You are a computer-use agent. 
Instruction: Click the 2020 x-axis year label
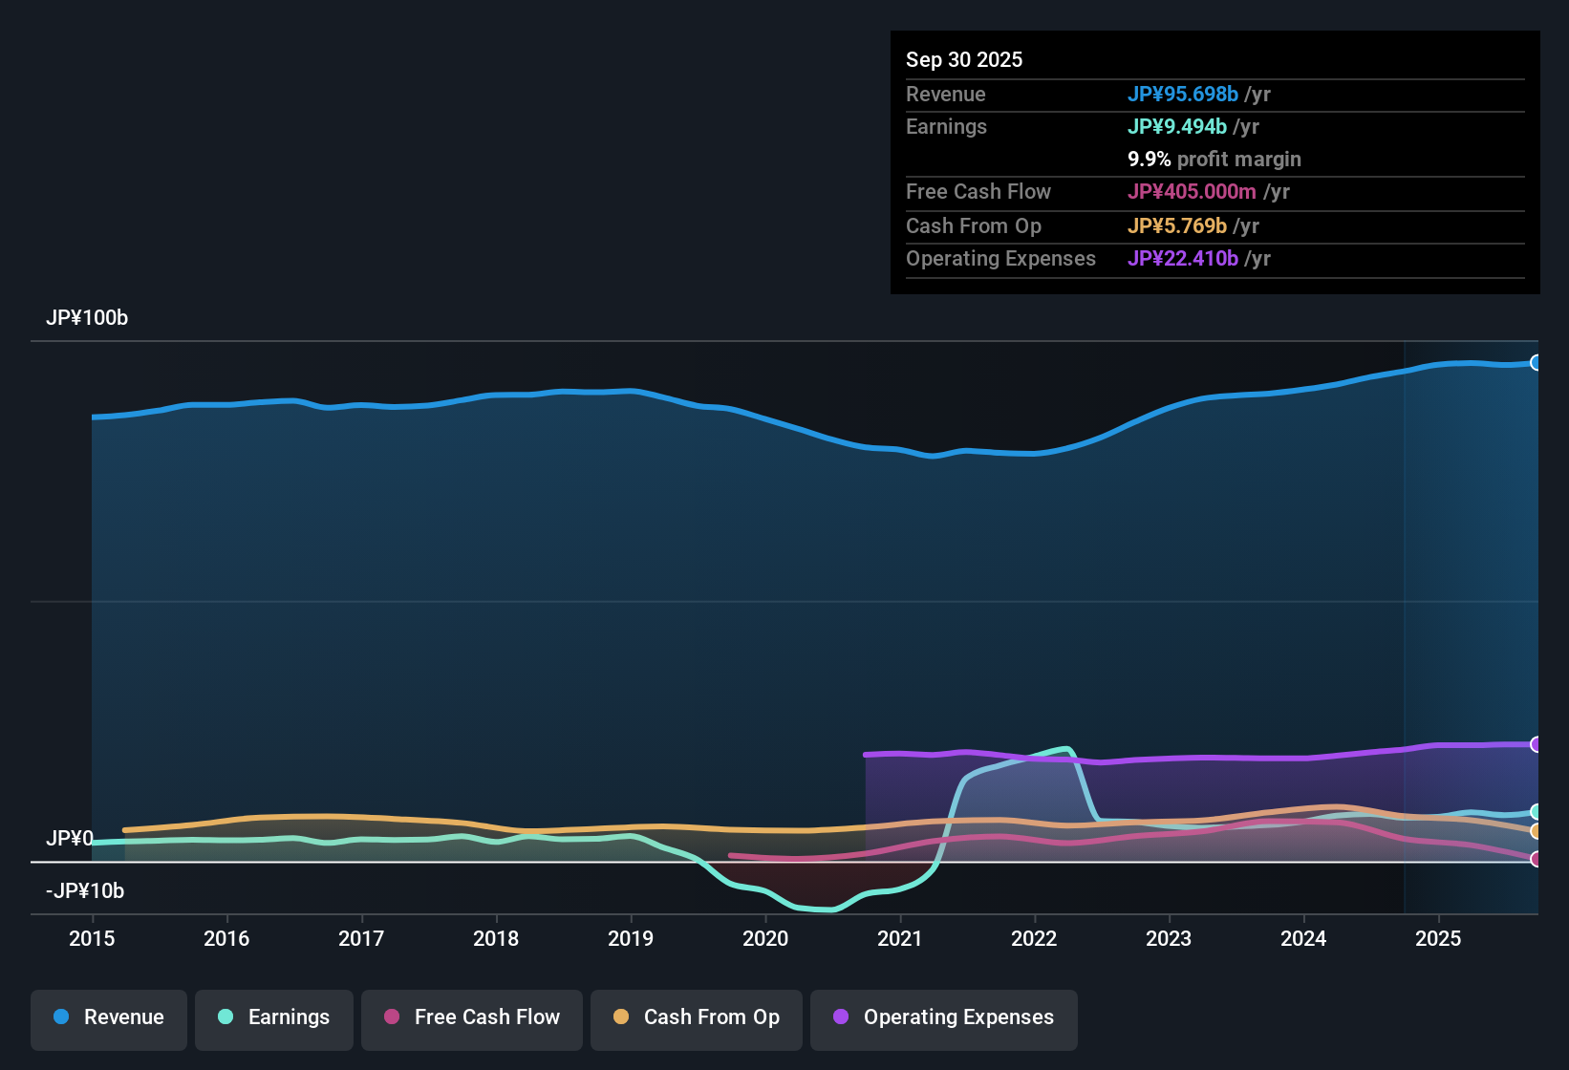(x=765, y=939)
